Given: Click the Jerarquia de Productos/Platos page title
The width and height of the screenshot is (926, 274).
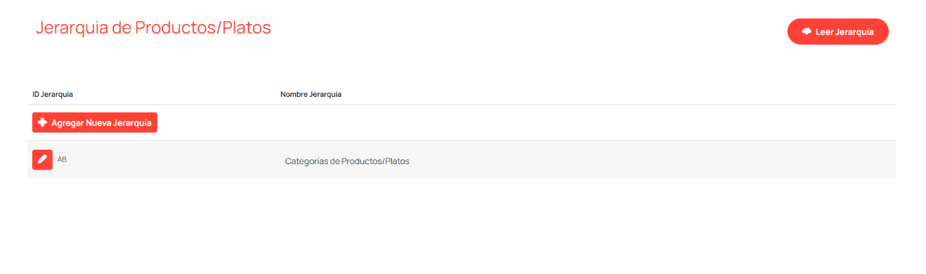Looking at the screenshot, I should pyautogui.click(x=153, y=27).
